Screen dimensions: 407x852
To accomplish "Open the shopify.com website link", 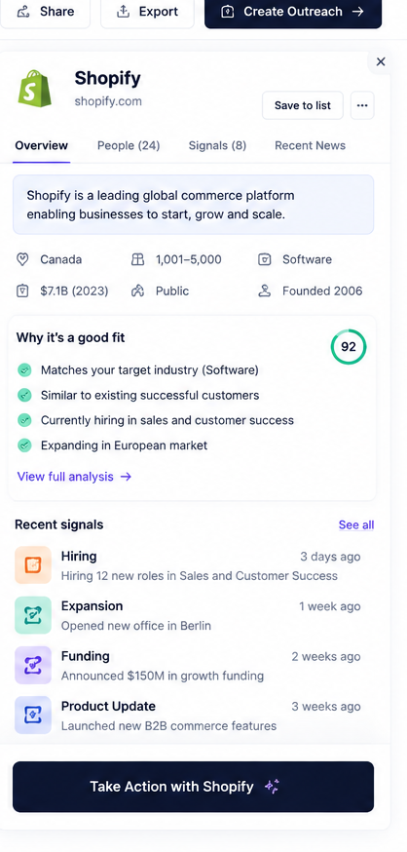I will 108,101.
